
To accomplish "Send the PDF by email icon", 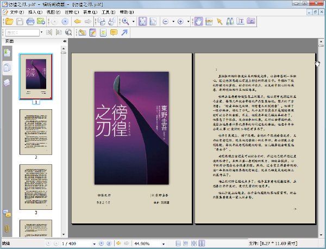I will point(41,21).
